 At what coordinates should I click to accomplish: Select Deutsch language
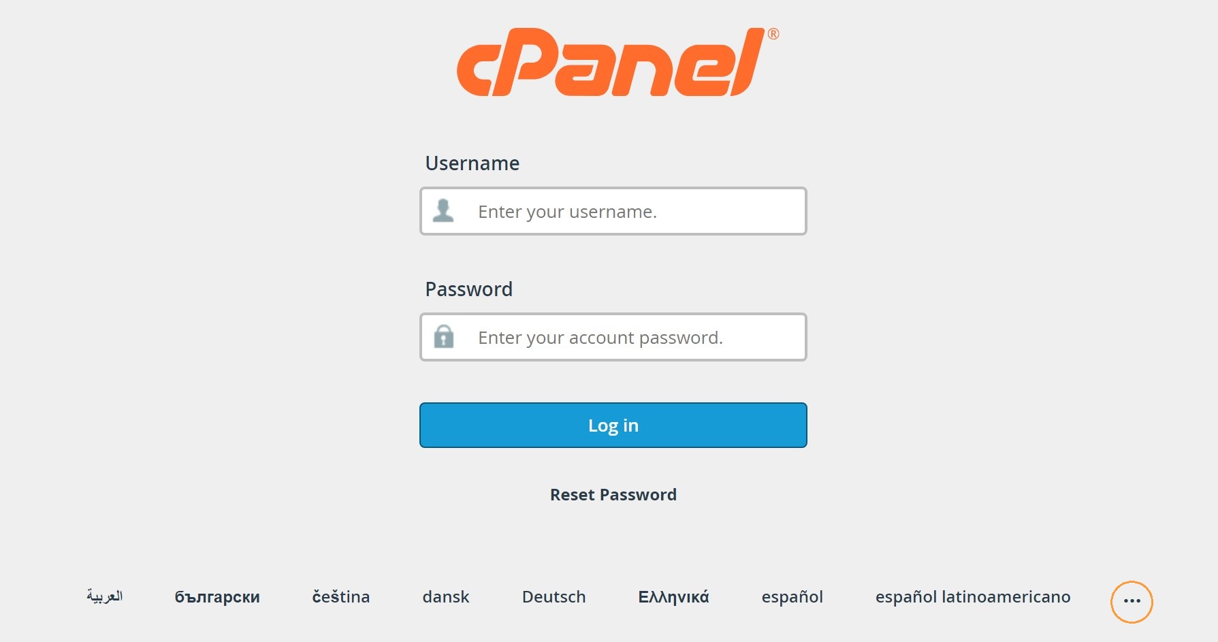554,597
